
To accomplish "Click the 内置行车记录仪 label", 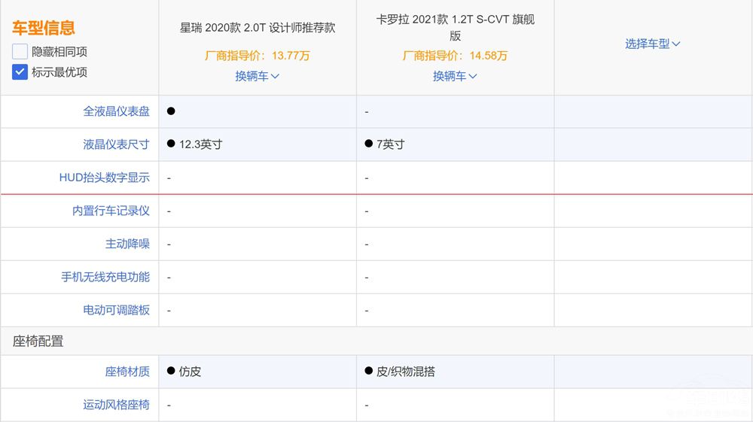I will (x=111, y=211).
